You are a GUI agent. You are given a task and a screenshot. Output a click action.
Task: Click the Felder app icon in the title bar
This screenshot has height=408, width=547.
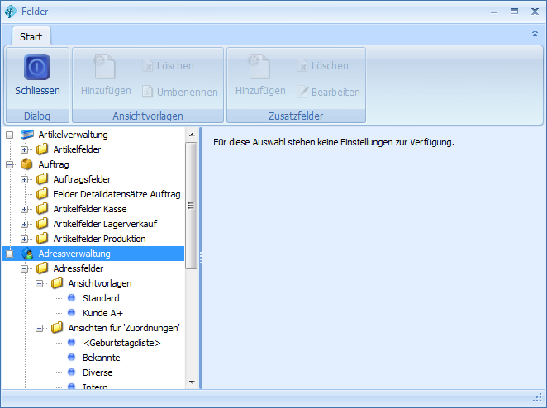[x=11, y=12]
